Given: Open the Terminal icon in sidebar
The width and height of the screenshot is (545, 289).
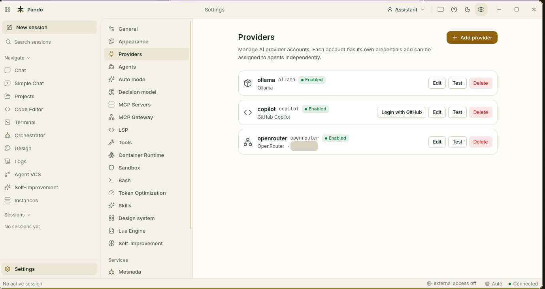Looking at the screenshot, I should click(x=8, y=122).
